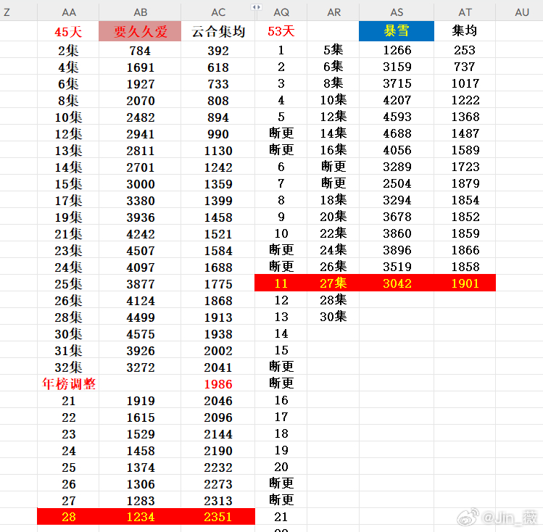Expand hidden columns between AC and AQ
Screen dimensions: 543x532
(x=255, y=7)
